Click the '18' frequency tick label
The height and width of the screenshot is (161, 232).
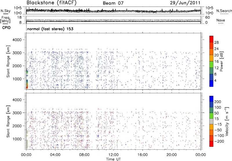coord(19,17)
